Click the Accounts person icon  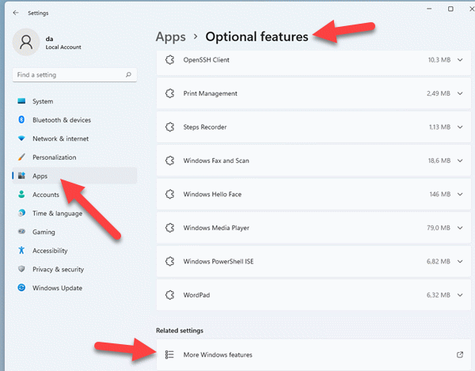tap(21, 195)
